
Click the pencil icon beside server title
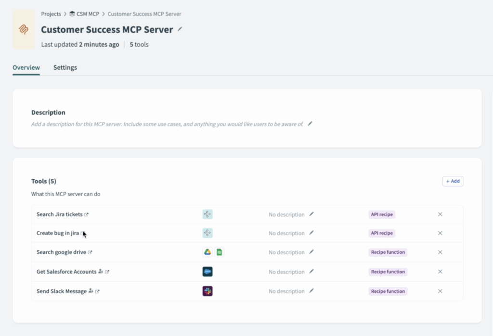point(180,29)
